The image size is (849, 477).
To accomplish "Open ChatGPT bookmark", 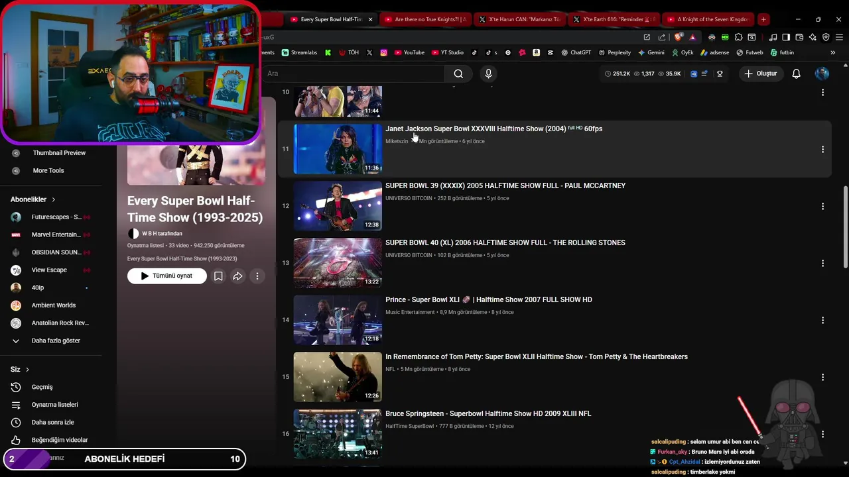I will (x=576, y=52).
